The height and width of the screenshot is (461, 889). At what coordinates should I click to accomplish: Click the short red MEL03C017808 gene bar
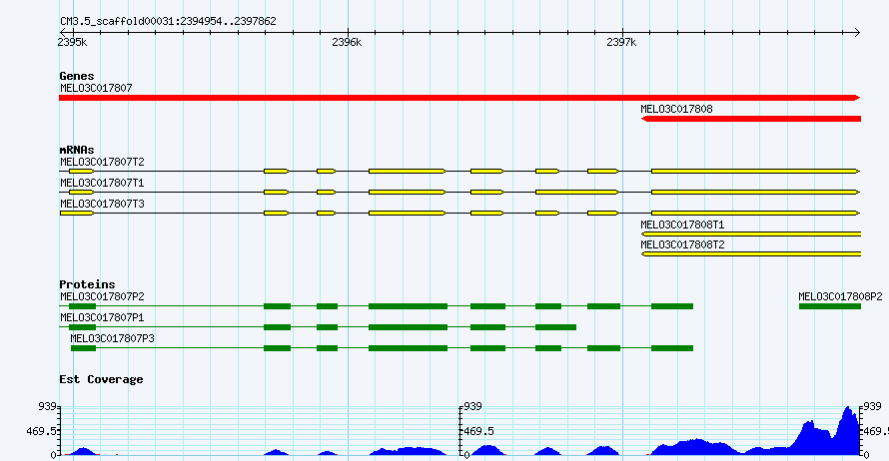coord(751,119)
